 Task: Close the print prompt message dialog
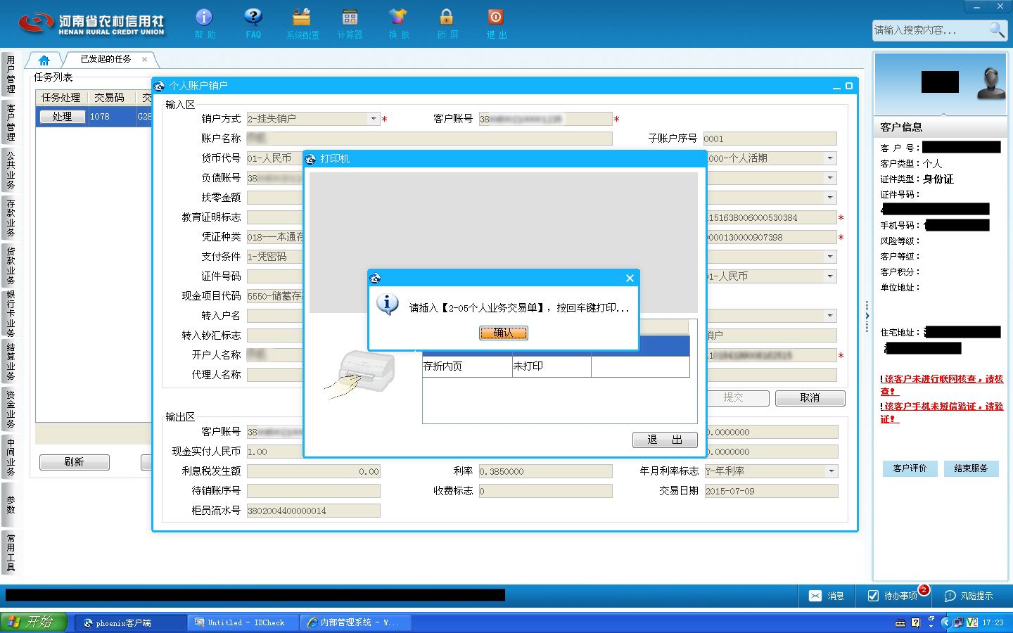(630, 279)
